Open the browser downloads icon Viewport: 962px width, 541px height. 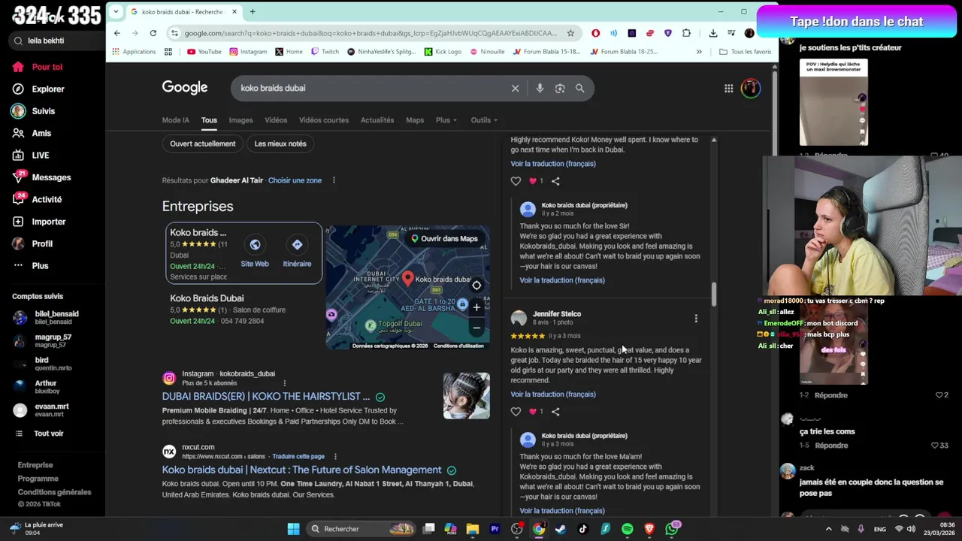point(712,33)
